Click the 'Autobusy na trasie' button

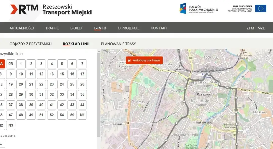click(x=144, y=60)
